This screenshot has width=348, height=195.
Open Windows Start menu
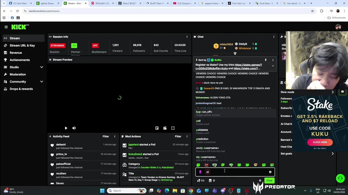102,191
